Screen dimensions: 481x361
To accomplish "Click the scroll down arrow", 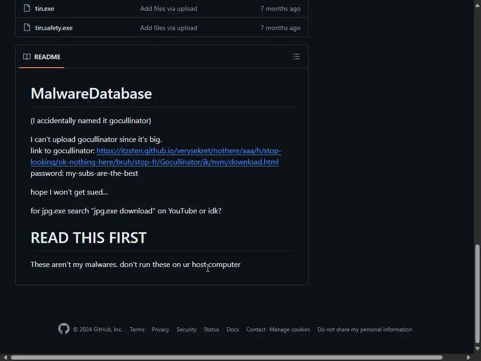I will [x=477, y=349].
